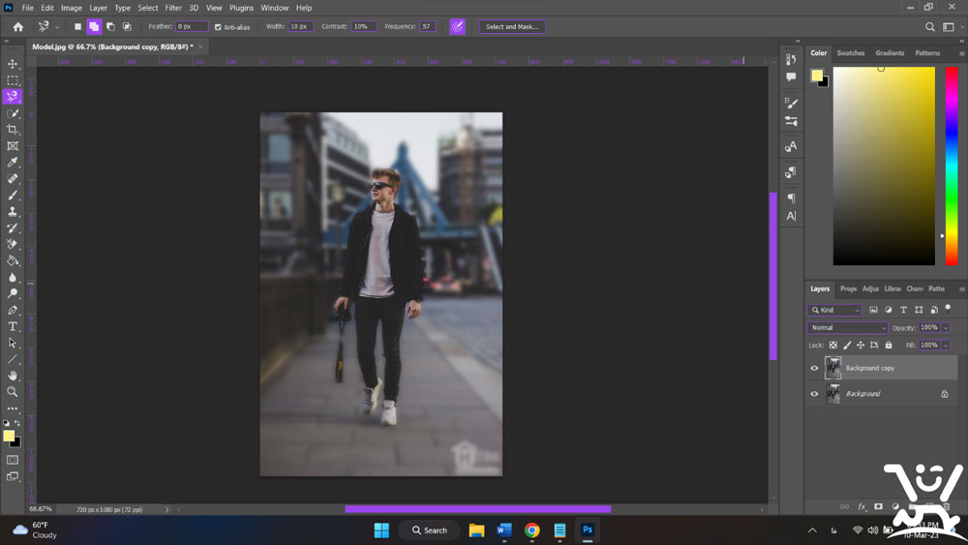Open the Opacity slider dropdown arrow
The image size is (968, 545).
click(946, 328)
